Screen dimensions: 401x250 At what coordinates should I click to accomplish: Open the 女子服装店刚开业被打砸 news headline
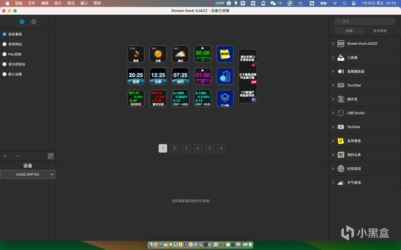pos(248,76)
